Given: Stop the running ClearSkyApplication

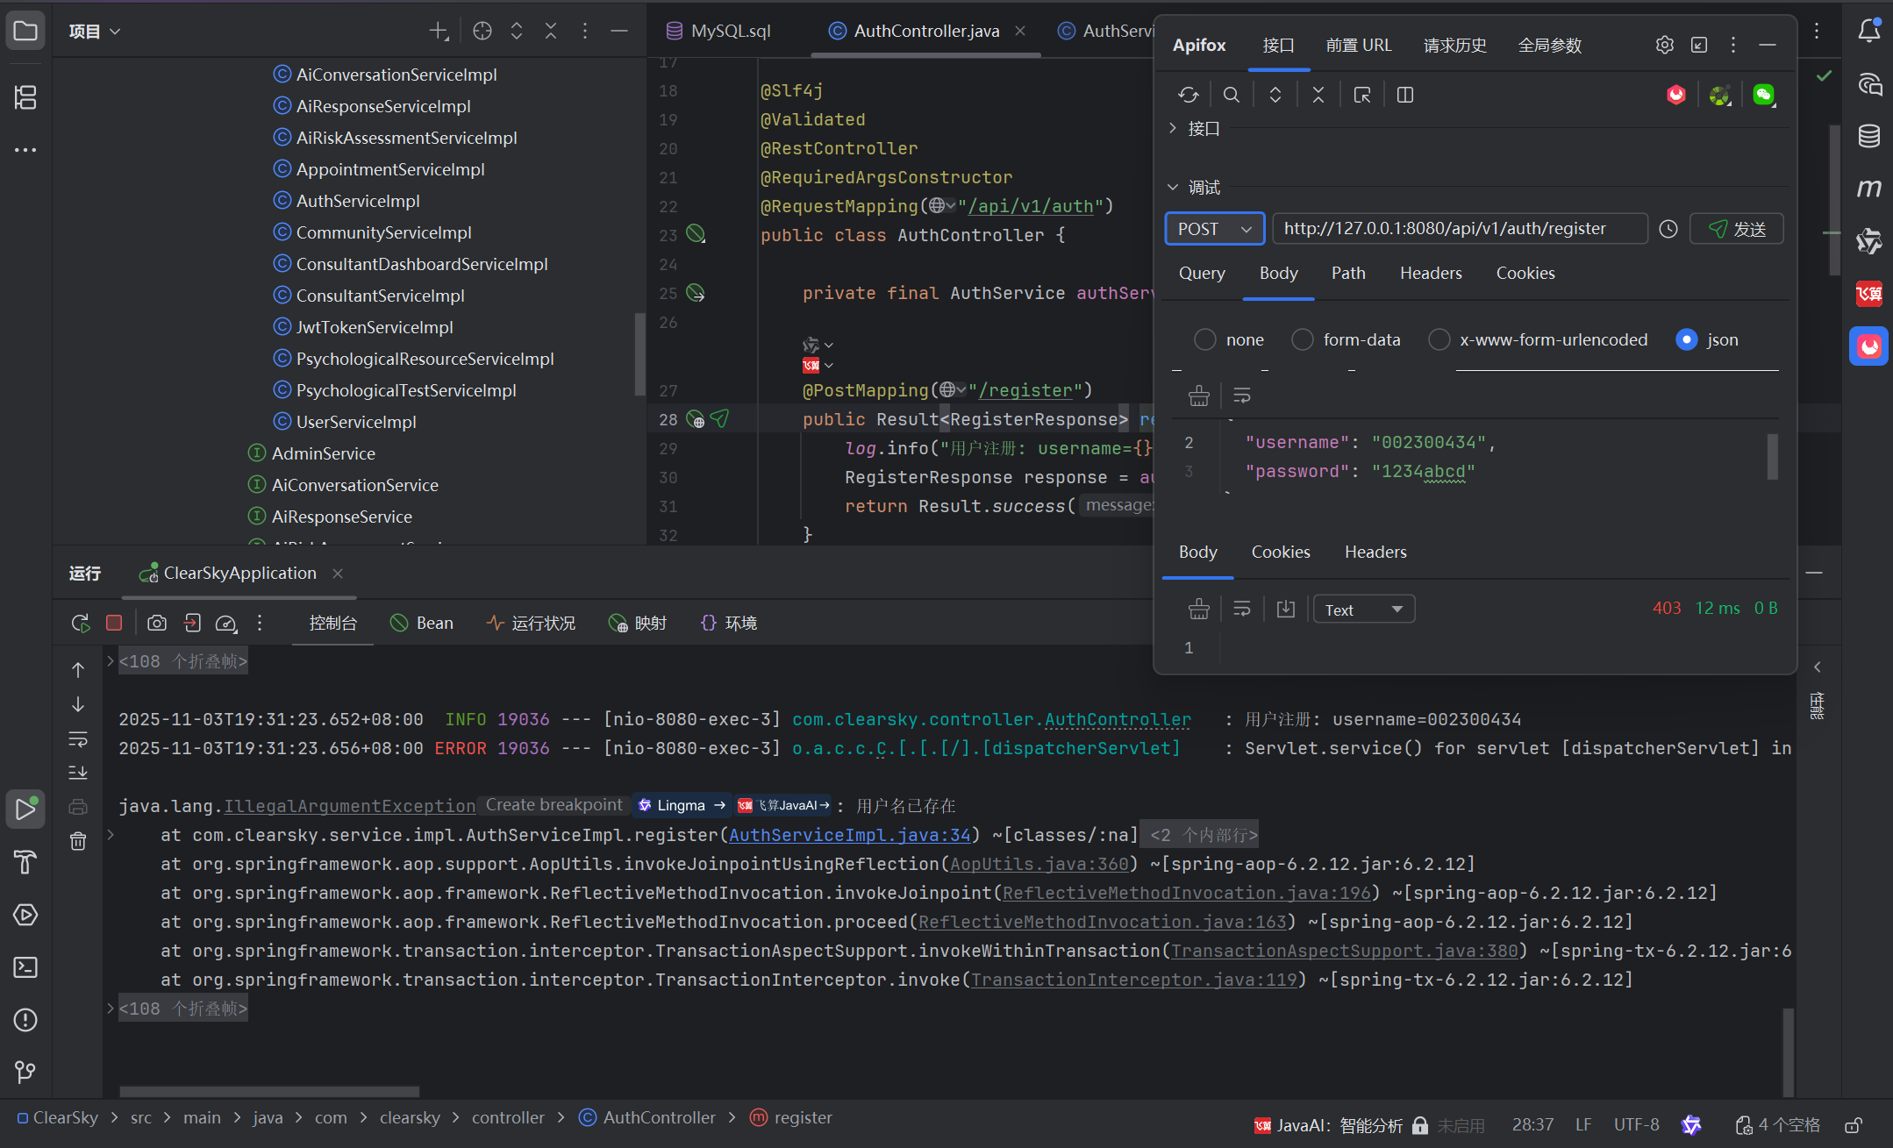Looking at the screenshot, I should click(x=114, y=623).
